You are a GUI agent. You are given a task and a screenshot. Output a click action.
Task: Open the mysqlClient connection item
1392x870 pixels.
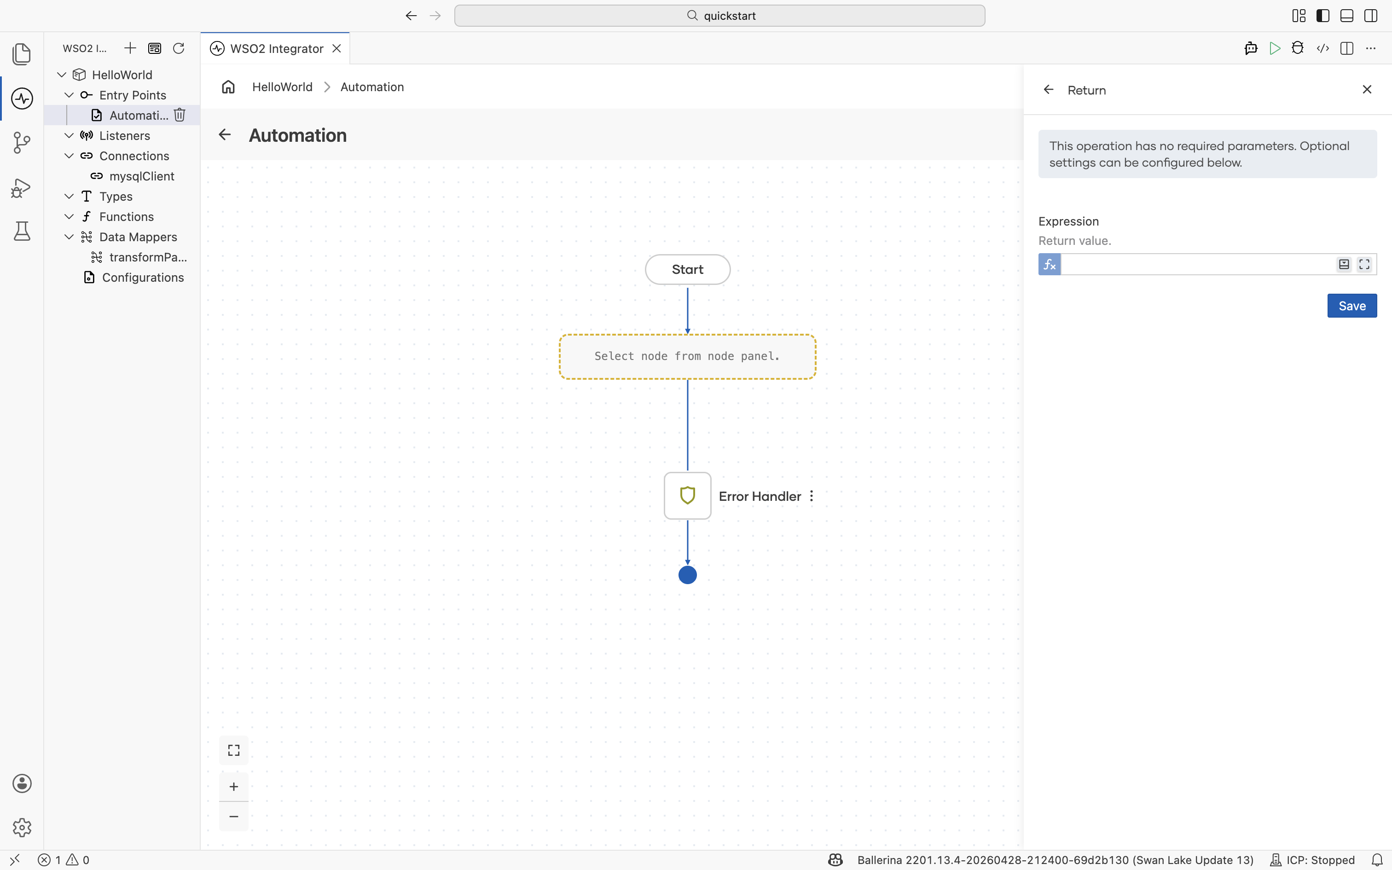[x=141, y=176]
